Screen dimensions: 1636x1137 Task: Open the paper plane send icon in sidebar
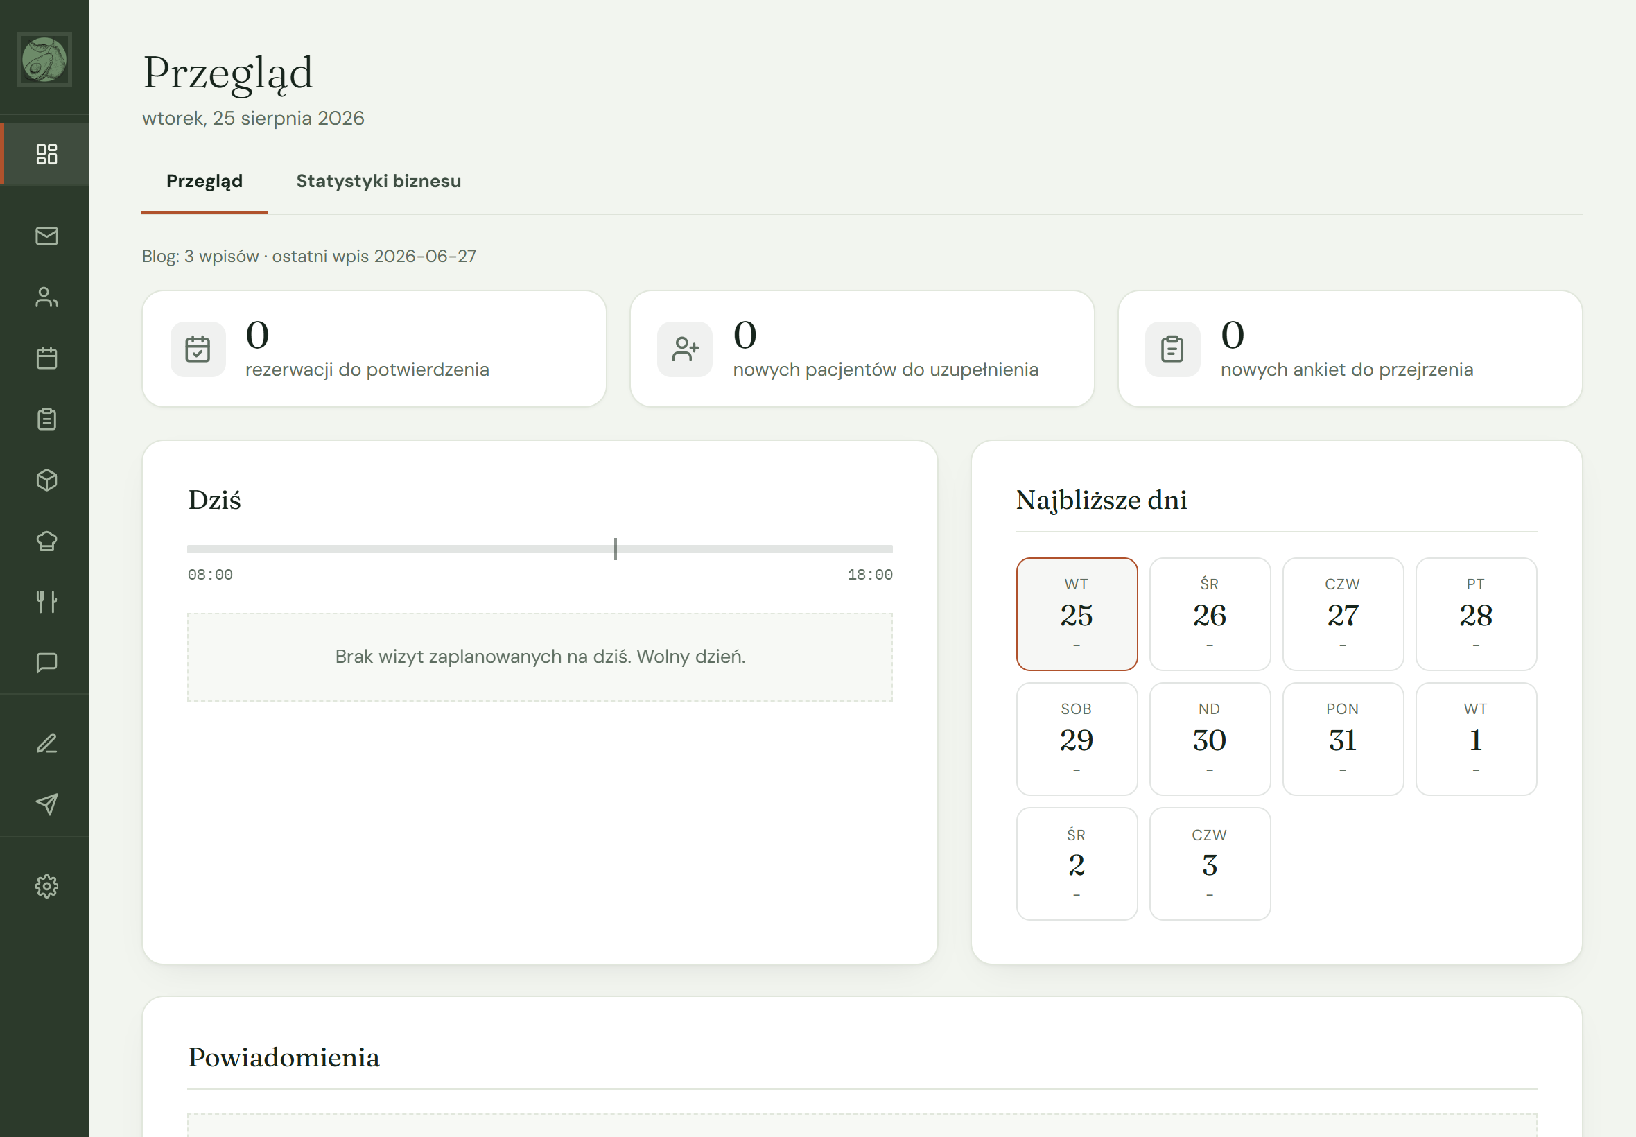46,804
